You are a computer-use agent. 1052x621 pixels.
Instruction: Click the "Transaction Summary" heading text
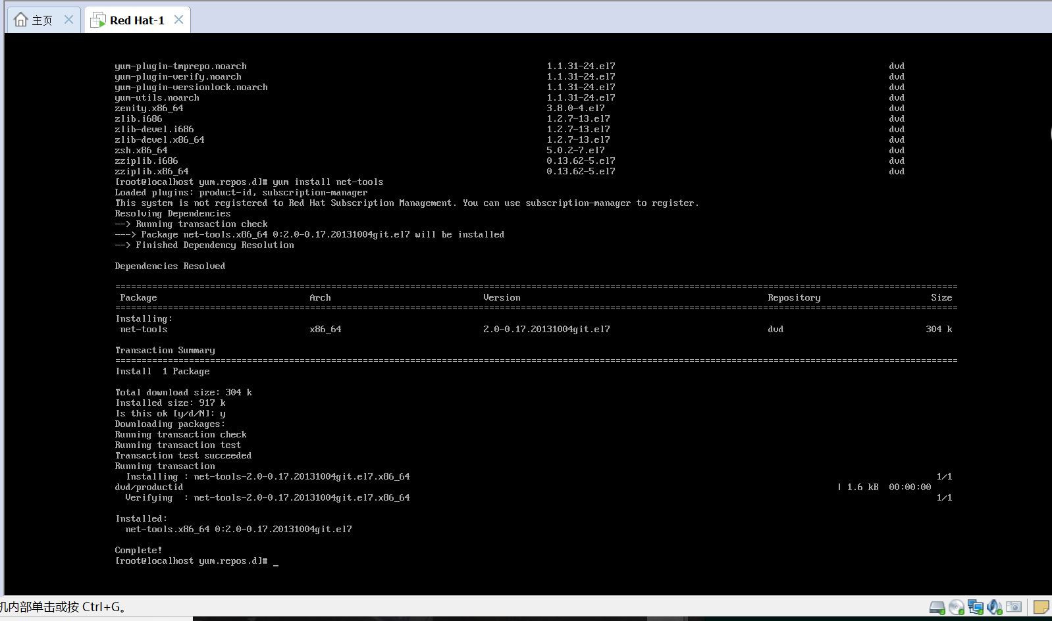pos(165,351)
